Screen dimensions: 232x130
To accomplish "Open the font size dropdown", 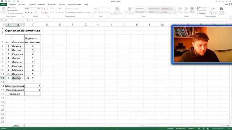I will (42, 9).
